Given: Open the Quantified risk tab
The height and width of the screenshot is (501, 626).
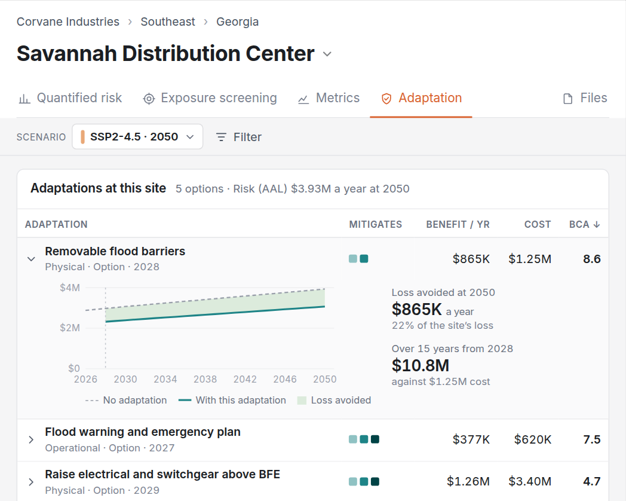Looking at the screenshot, I should (x=70, y=98).
